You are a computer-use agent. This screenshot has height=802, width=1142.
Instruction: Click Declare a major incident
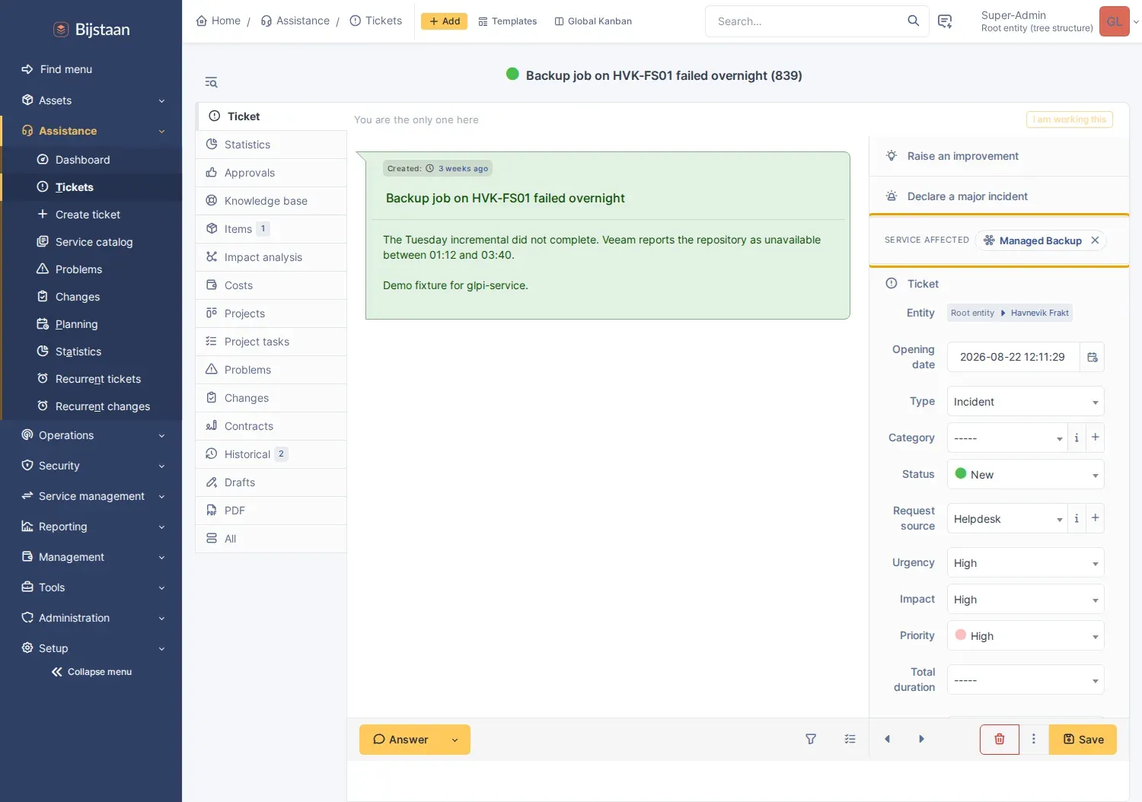click(999, 196)
